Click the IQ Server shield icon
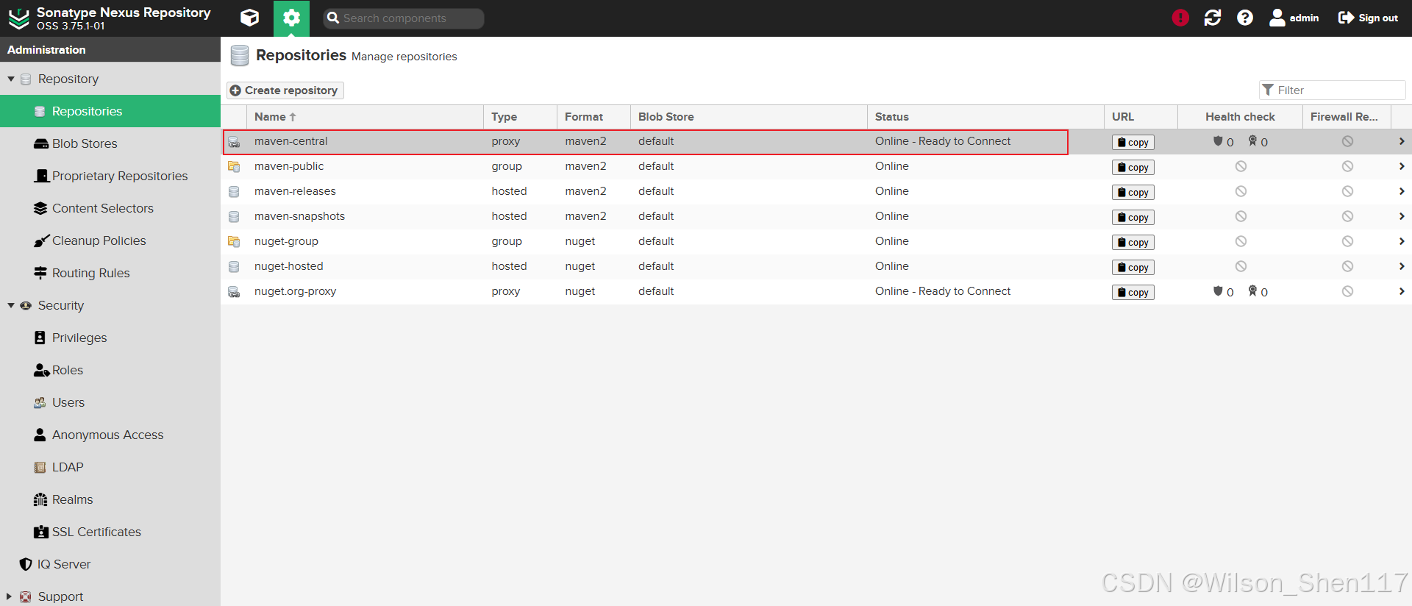1412x606 pixels. click(x=26, y=564)
